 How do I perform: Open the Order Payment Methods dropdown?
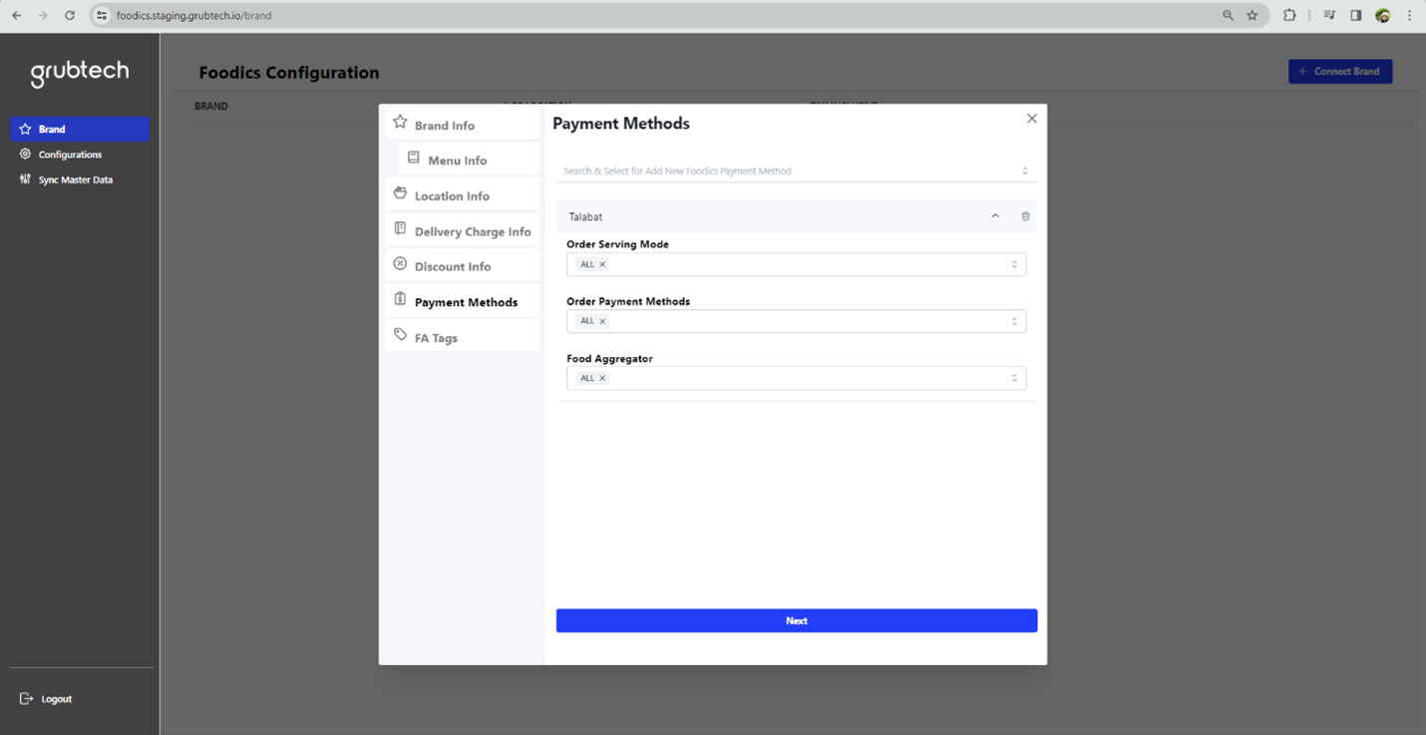[x=1014, y=321]
